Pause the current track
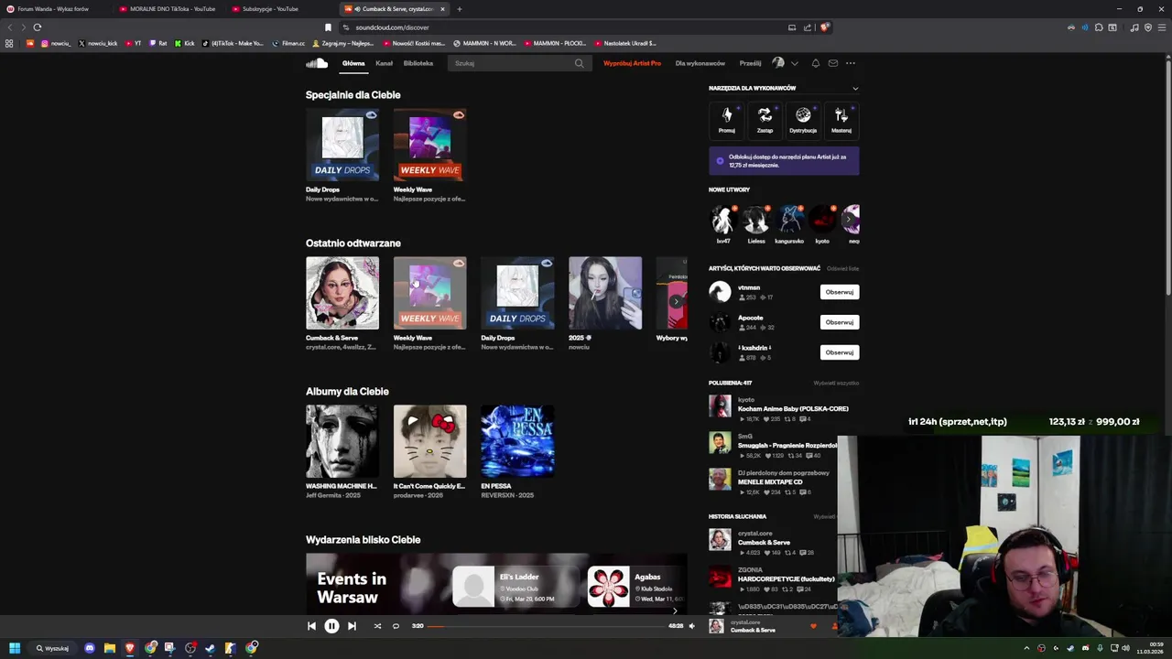Image resolution: width=1172 pixels, height=659 pixels. tap(331, 626)
